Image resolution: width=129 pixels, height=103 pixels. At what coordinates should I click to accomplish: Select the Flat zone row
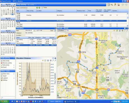[x=36, y=41]
